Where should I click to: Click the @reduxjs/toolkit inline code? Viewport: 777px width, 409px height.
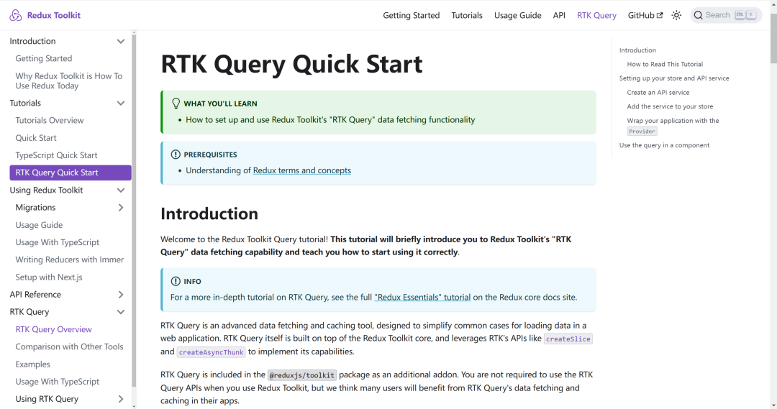pos(301,375)
